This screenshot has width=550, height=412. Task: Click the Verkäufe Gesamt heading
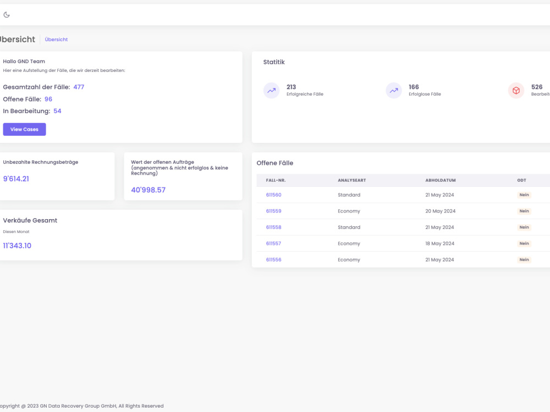tap(30, 220)
